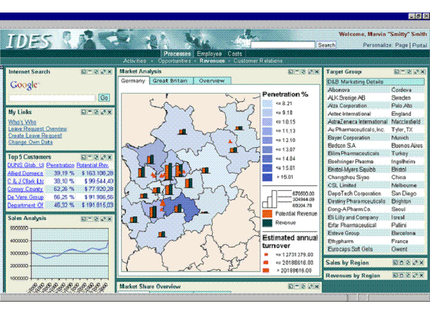The width and height of the screenshot is (430, 322).
Task: Refresh the Internet Search panel
Action: coord(96,72)
